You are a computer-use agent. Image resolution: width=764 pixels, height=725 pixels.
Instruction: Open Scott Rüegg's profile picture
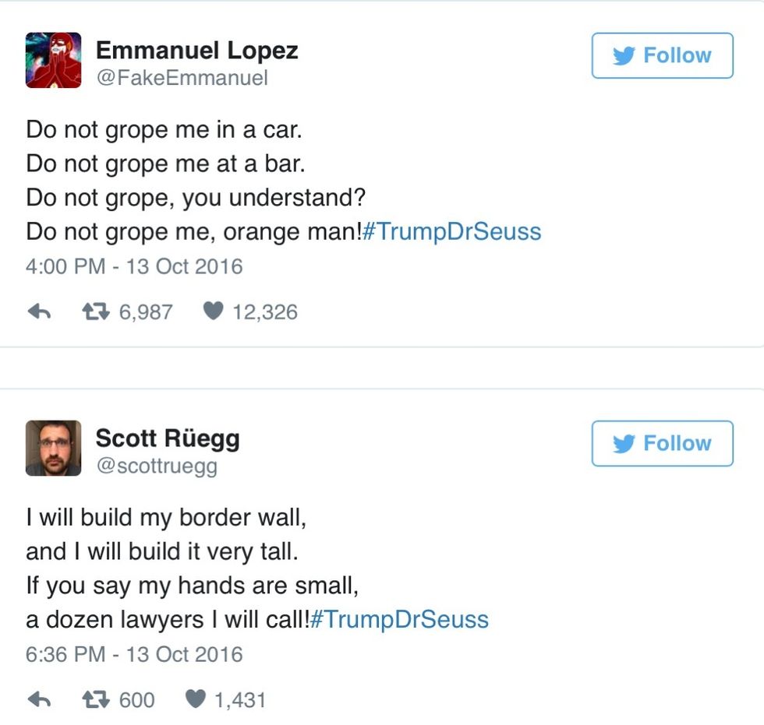pos(53,448)
